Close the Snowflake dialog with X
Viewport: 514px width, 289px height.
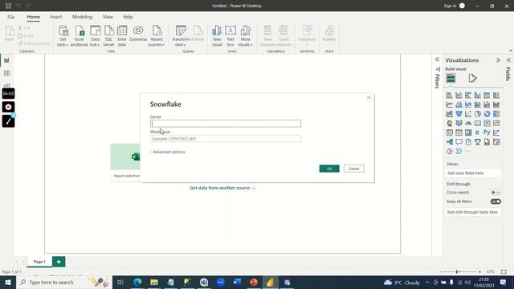click(369, 98)
